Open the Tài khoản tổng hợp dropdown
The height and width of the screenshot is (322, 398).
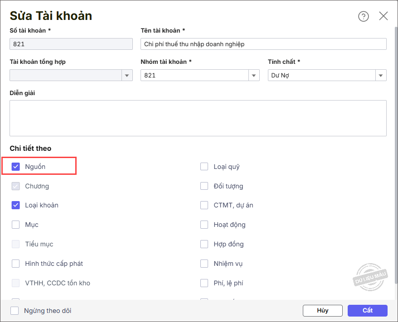click(127, 76)
